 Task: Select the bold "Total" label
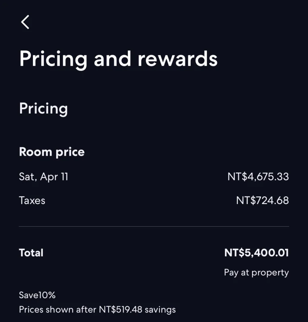point(31,253)
